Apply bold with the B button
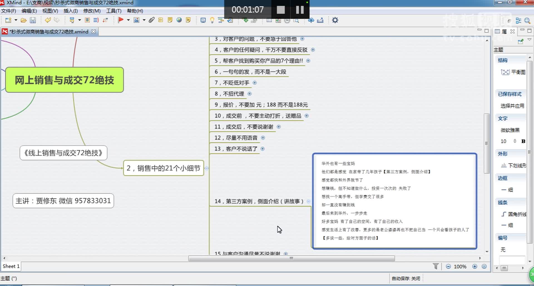 pyautogui.click(x=524, y=141)
